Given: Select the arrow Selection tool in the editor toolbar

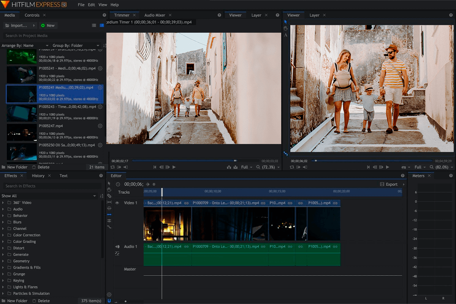Looking at the screenshot, I should (x=109, y=183).
